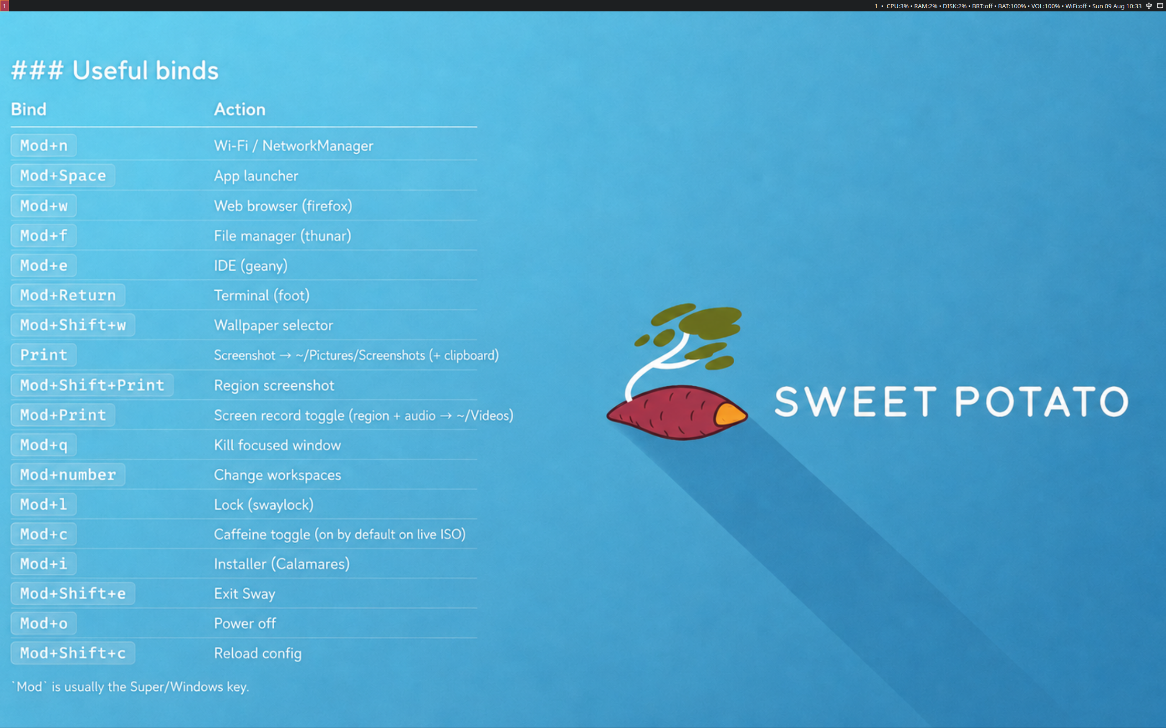Click the 'VOL:100%' volume status entry

(x=1046, y=6)
